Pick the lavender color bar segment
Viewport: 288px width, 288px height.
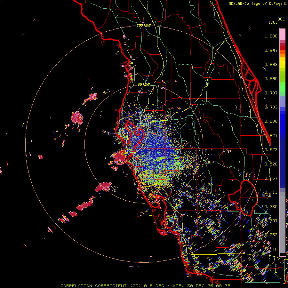pos(283,101)
